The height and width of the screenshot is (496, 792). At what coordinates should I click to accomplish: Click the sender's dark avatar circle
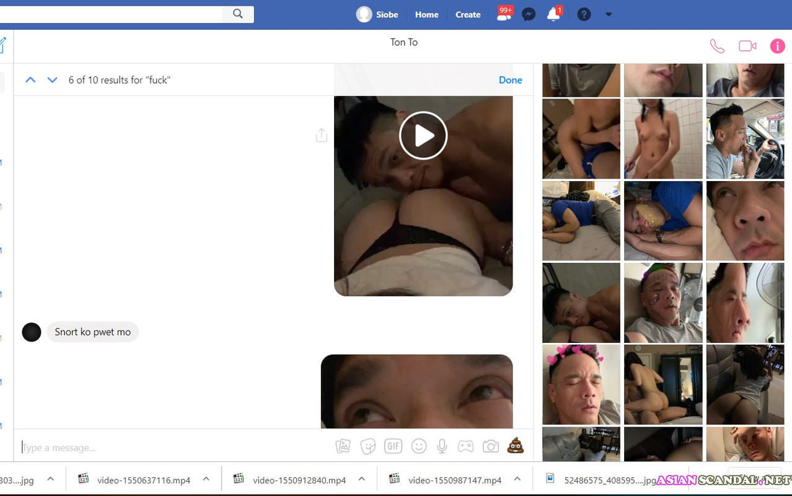(32, 332)
